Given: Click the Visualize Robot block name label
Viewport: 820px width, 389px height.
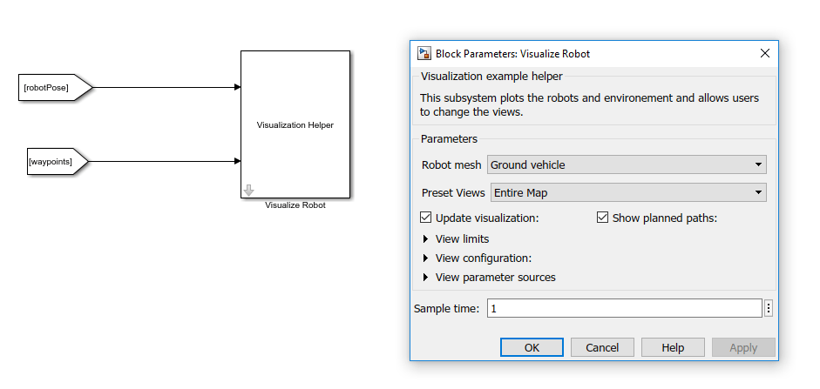Looking at the screenshot, I should 295,205.
